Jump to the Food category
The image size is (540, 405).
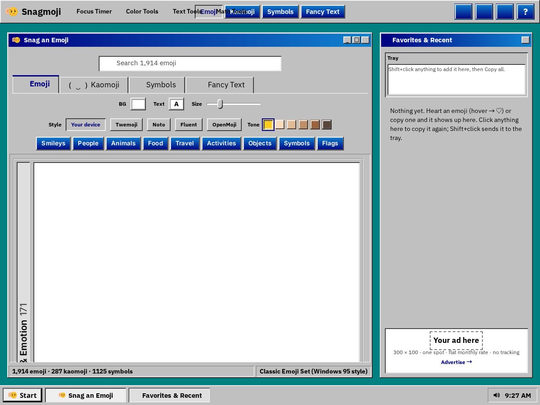156,144
